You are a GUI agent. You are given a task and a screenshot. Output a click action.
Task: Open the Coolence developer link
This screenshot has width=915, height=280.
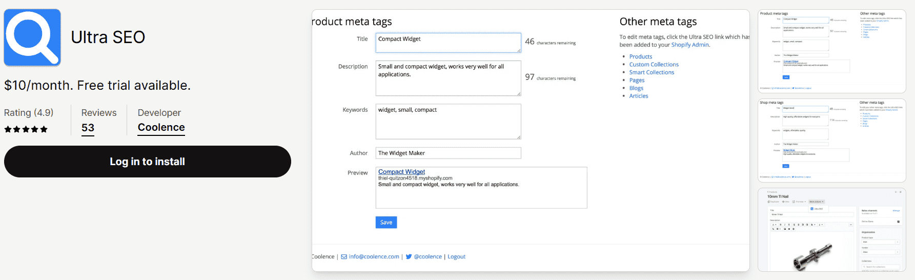click(161, 128)
